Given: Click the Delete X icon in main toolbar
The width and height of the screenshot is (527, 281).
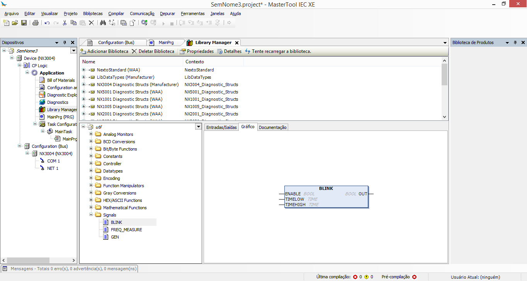Looking at the screenshot, I should pyautogui.click(x=92, y=23).
